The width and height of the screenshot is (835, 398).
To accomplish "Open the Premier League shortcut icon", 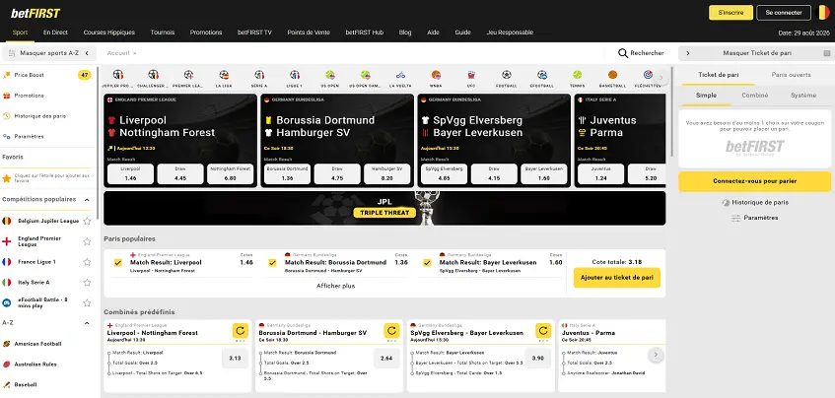I will pos(188,75).
